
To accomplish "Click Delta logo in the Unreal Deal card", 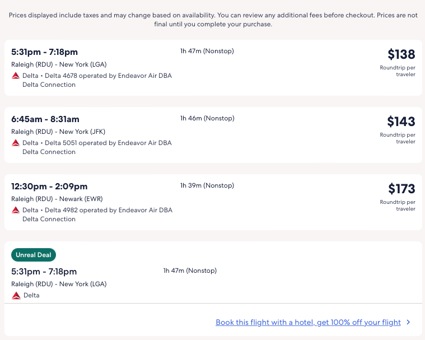I will (16, 295).
